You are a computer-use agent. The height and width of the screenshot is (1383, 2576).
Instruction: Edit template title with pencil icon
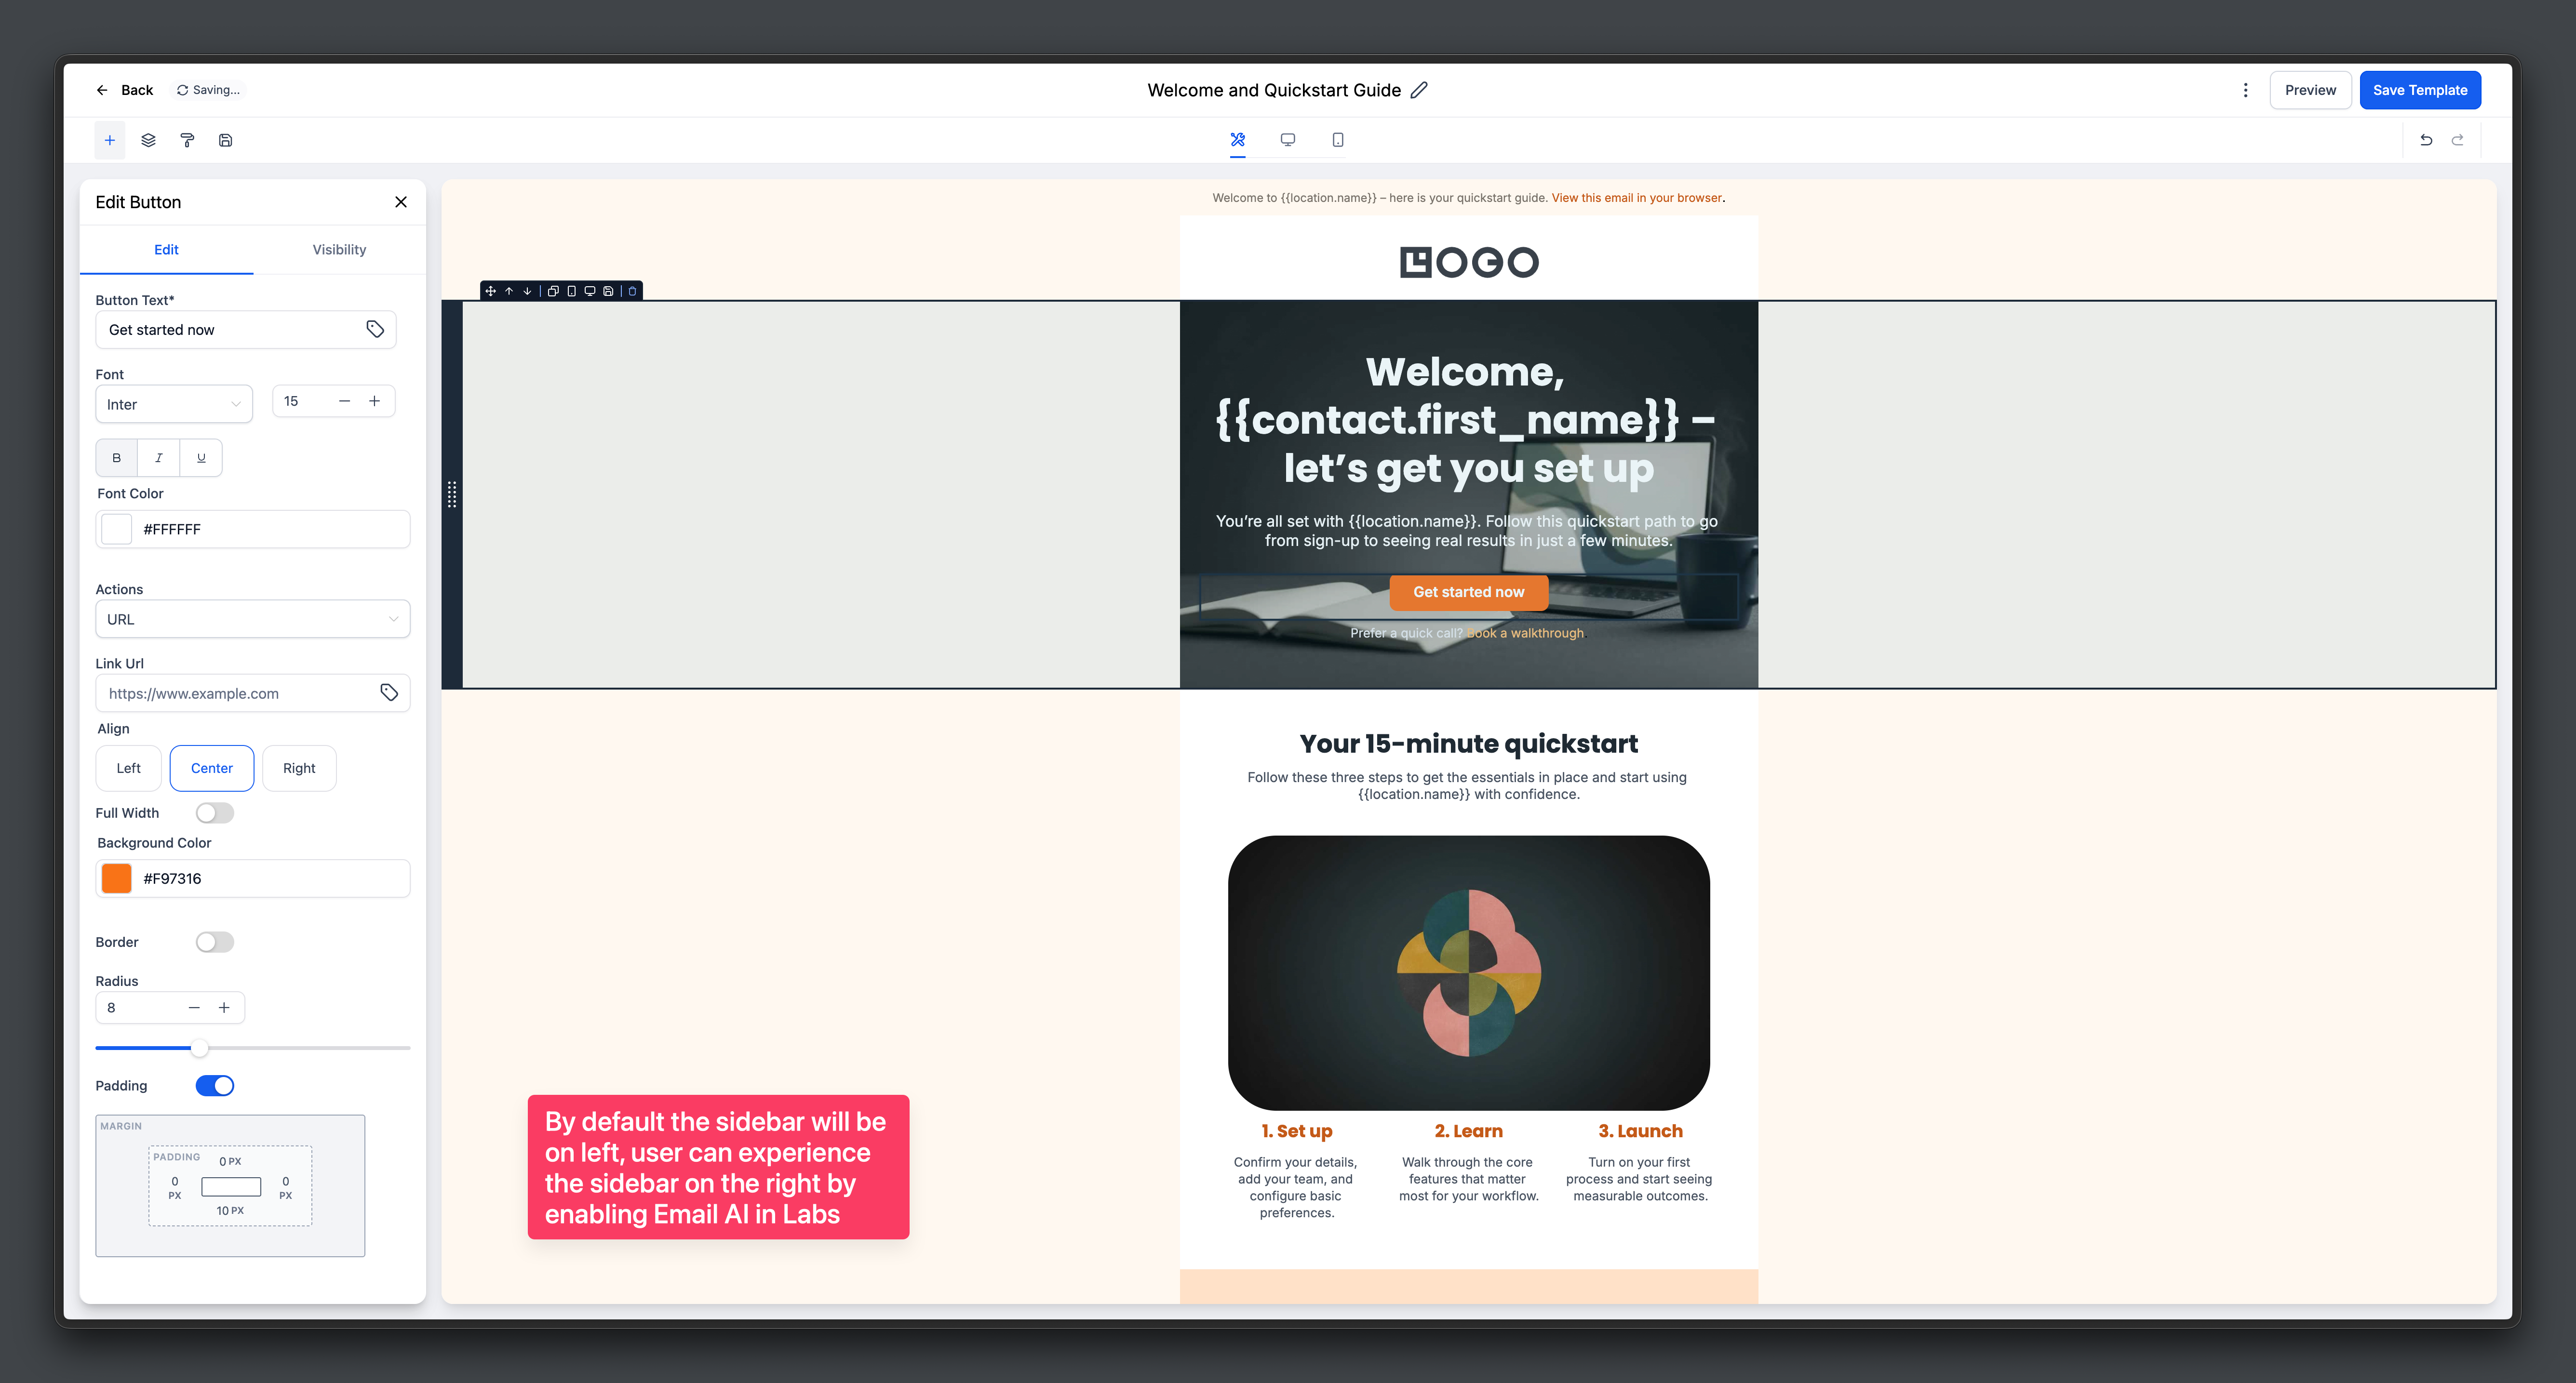(1419, 90)
